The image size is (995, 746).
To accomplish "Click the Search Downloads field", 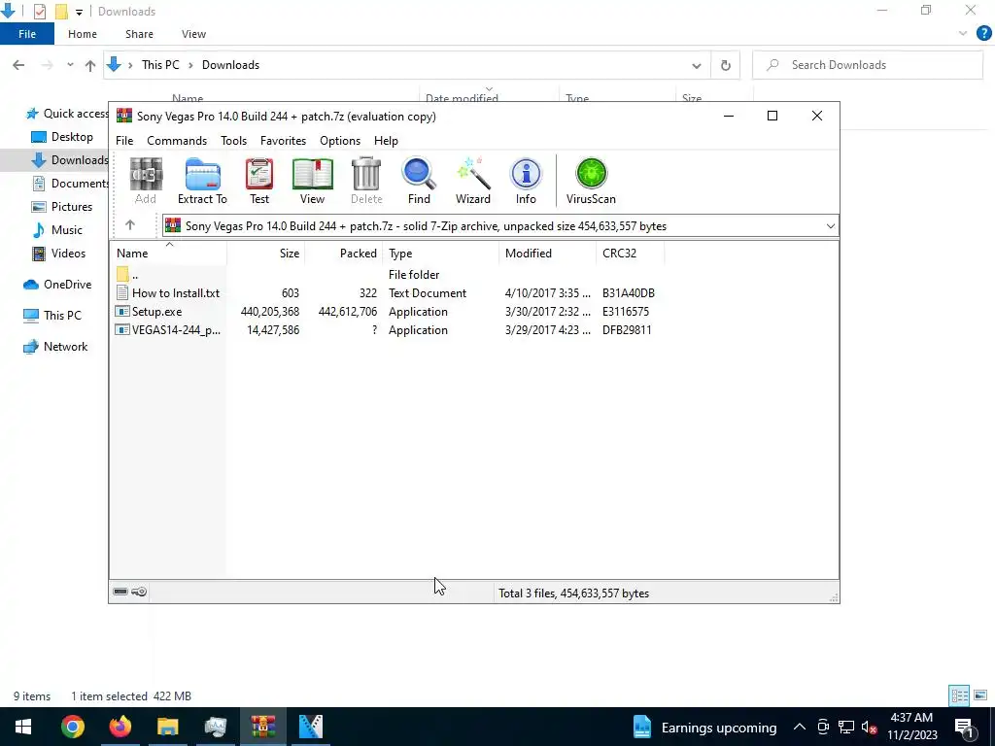I will pyautogui.click(x=868, y=65).
